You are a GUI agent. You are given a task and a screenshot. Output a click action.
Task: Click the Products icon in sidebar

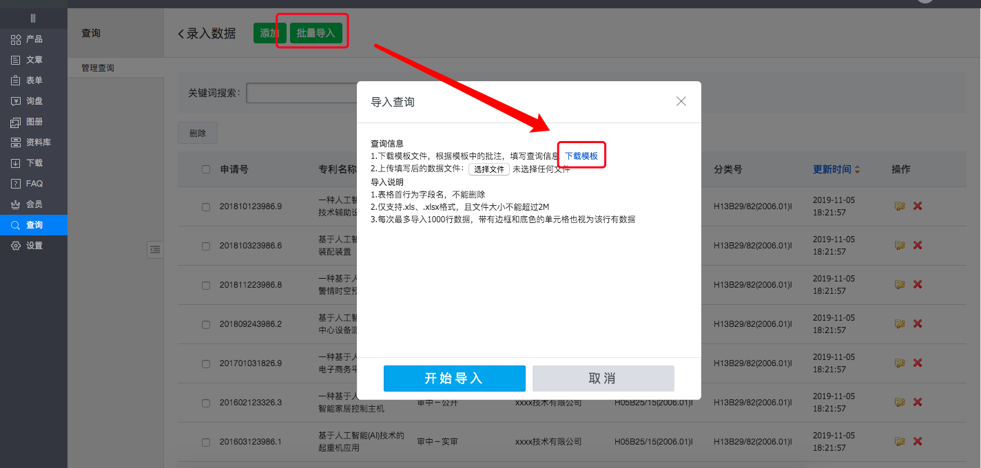pos(15,39)
